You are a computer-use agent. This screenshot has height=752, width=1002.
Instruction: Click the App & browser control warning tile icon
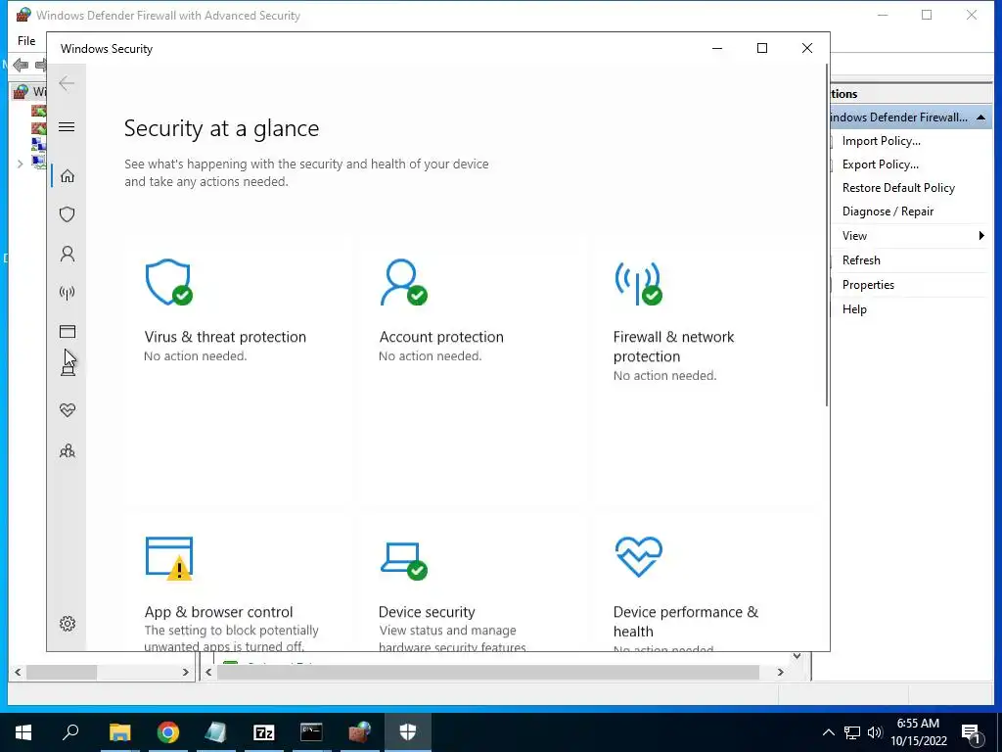pos(168,558)
